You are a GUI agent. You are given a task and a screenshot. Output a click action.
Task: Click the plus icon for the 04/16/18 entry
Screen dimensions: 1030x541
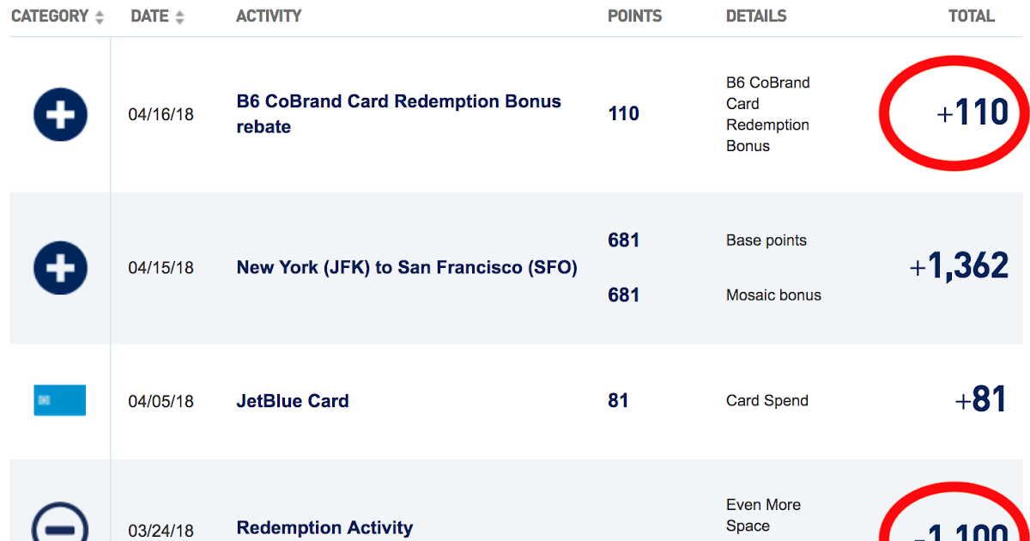59,113
